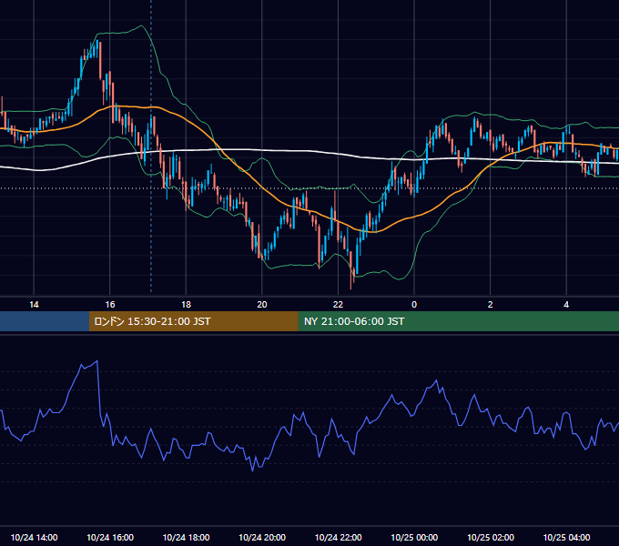
Task: Click the 2 hour axis label
Action: 491,305
